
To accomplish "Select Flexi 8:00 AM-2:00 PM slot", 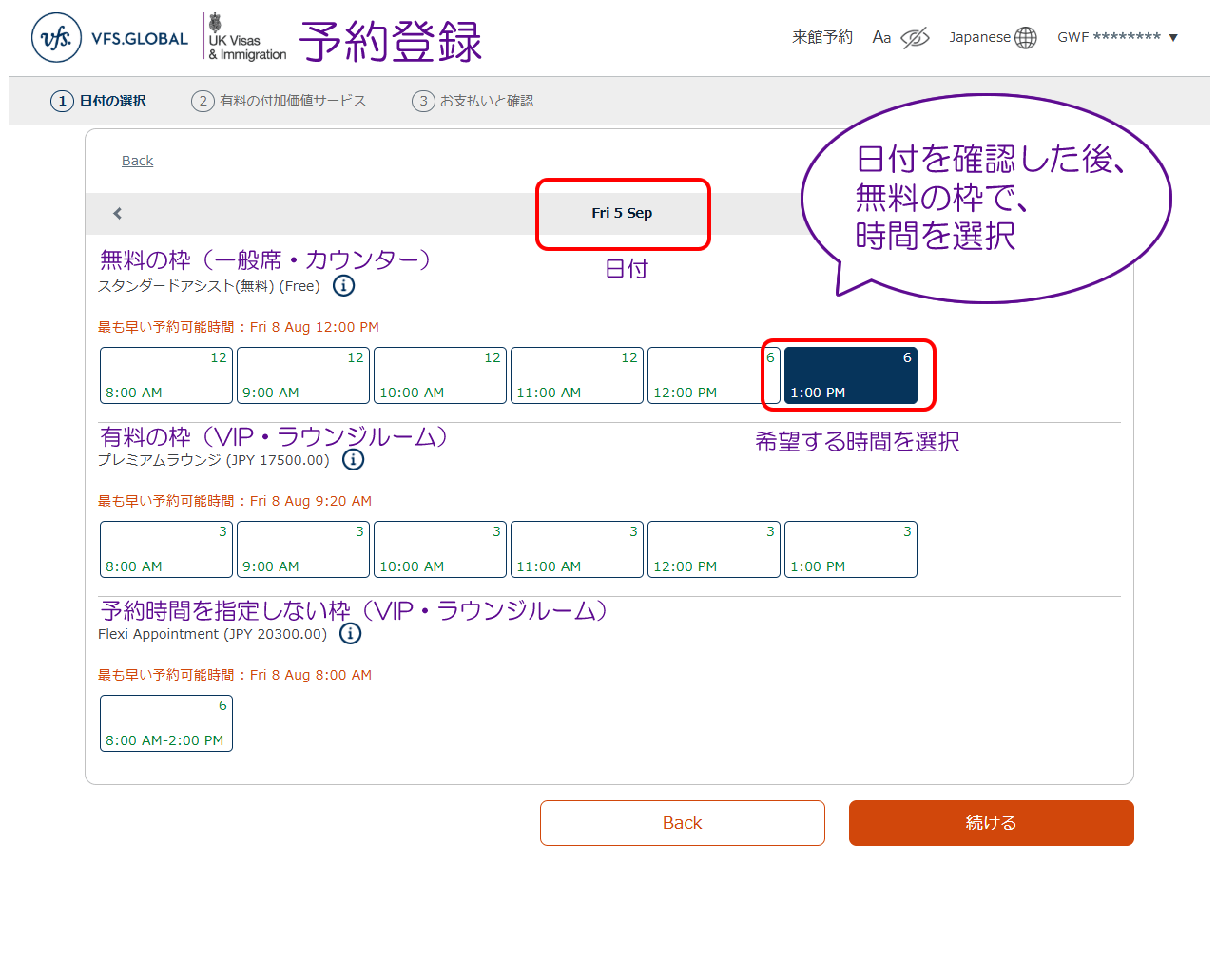I will (x=166, y=723).
